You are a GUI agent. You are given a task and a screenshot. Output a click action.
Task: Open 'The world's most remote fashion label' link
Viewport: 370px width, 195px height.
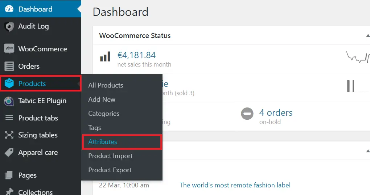tap(235, 185)
